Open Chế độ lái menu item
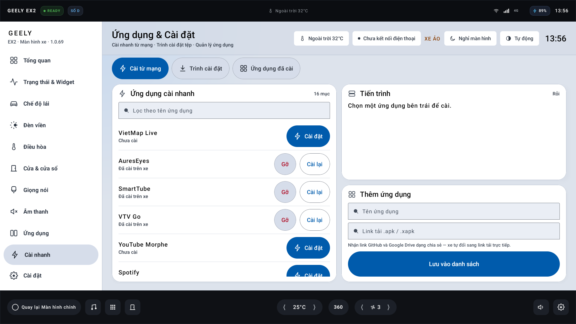Image resolution: width=576 pixels, height=324 pixels. (x=51, y=103)
